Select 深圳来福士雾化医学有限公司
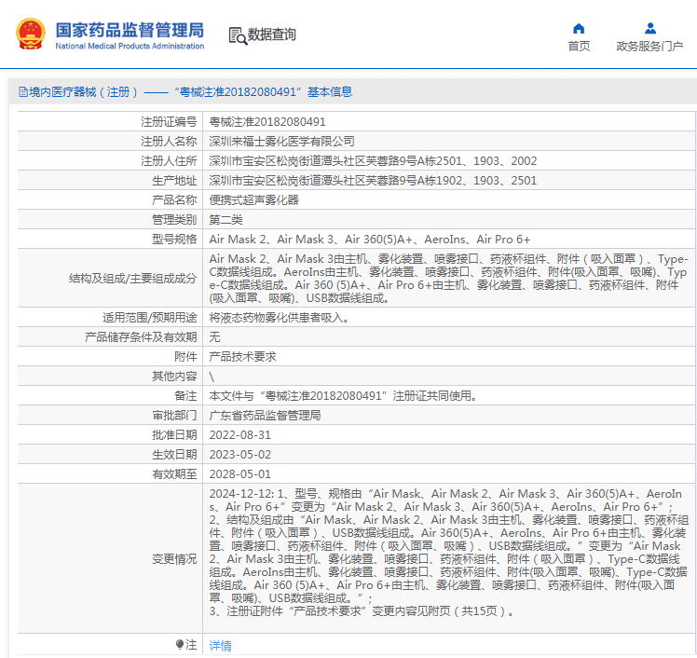The height and width of the screenshot is (658, 697). [x=281, y=142]
